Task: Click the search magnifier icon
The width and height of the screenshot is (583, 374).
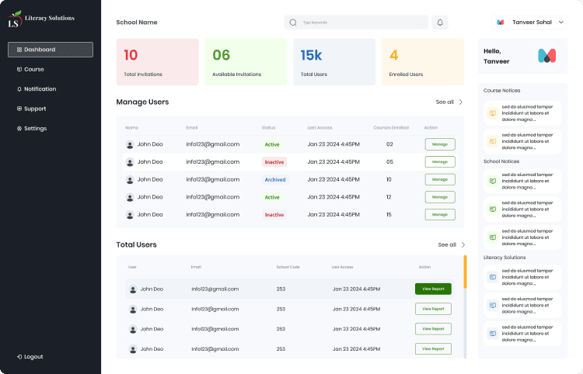Action: coord(293,23)
